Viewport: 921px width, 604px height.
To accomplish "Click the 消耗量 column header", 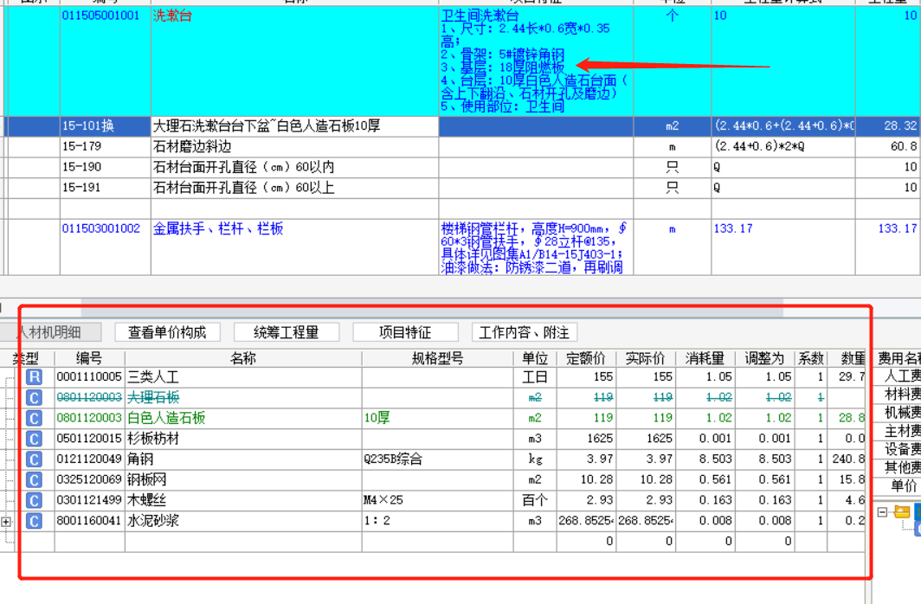I will pyautogui.click(x=705, y=358).
